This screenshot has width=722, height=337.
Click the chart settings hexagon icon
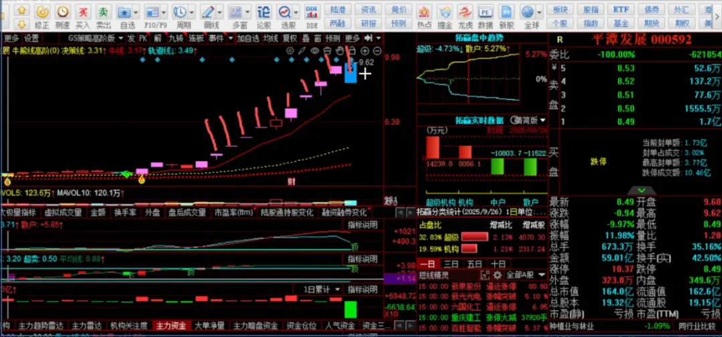point(290,50)
